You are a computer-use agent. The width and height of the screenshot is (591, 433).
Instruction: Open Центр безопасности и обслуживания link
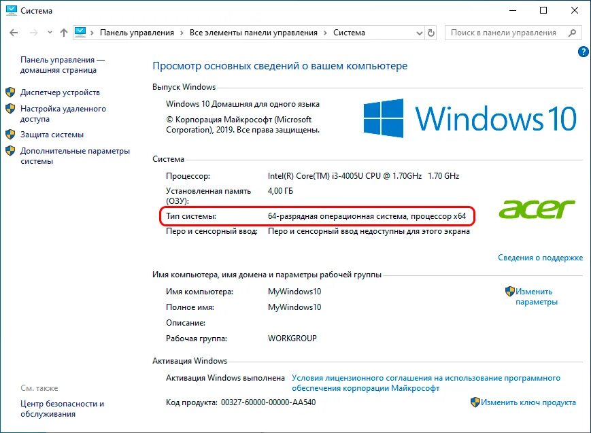62,409
